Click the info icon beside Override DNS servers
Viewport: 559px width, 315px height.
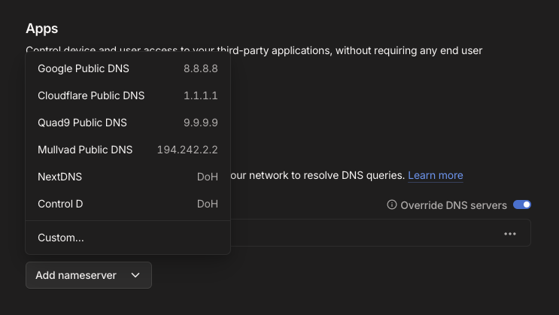(x=391, y=204)
